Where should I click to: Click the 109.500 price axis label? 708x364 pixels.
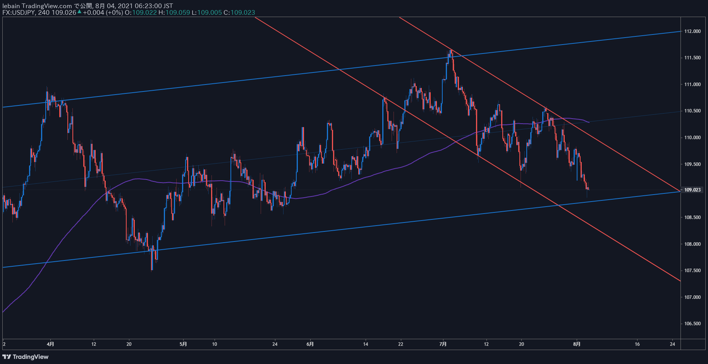point(693,164)
